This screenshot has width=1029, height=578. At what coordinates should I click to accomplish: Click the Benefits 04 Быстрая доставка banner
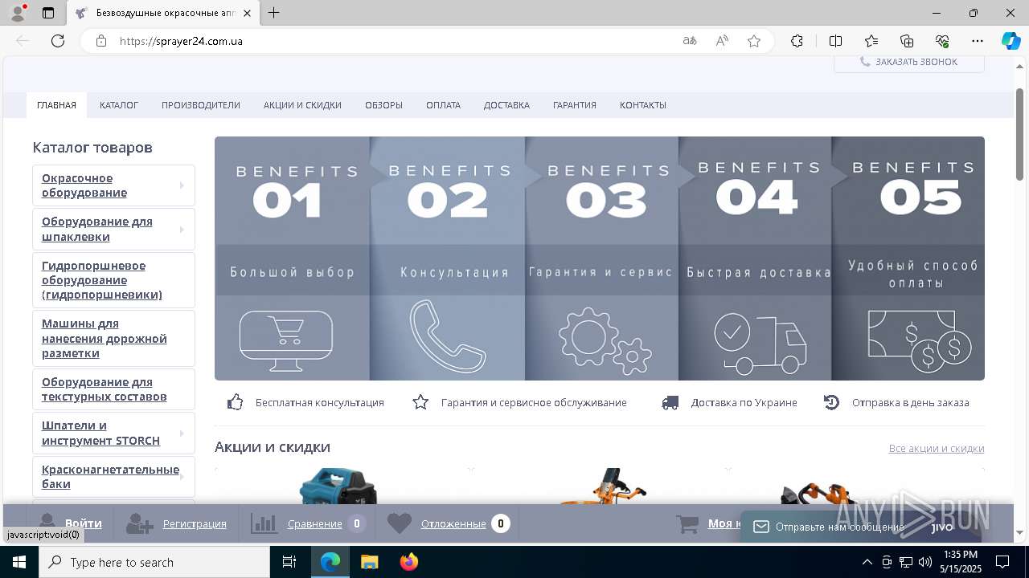coord(756,258)
